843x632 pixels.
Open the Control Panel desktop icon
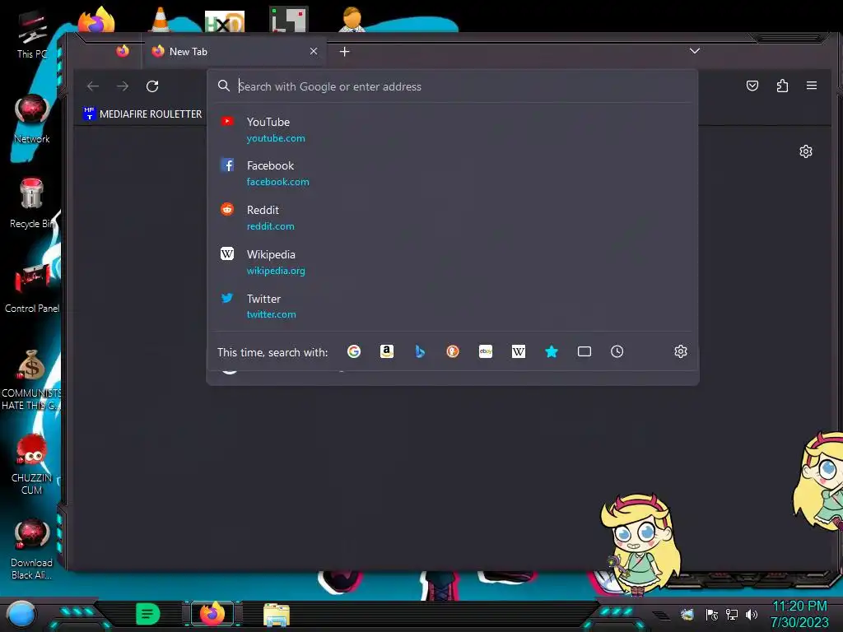(x=32, y=287)
